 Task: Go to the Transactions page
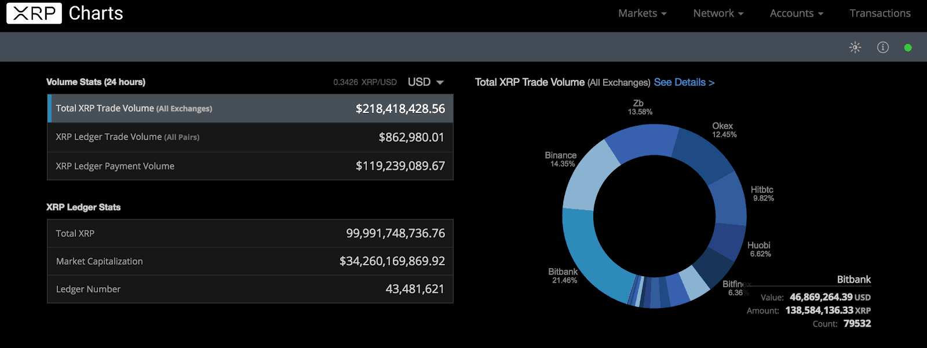[880, 13]
